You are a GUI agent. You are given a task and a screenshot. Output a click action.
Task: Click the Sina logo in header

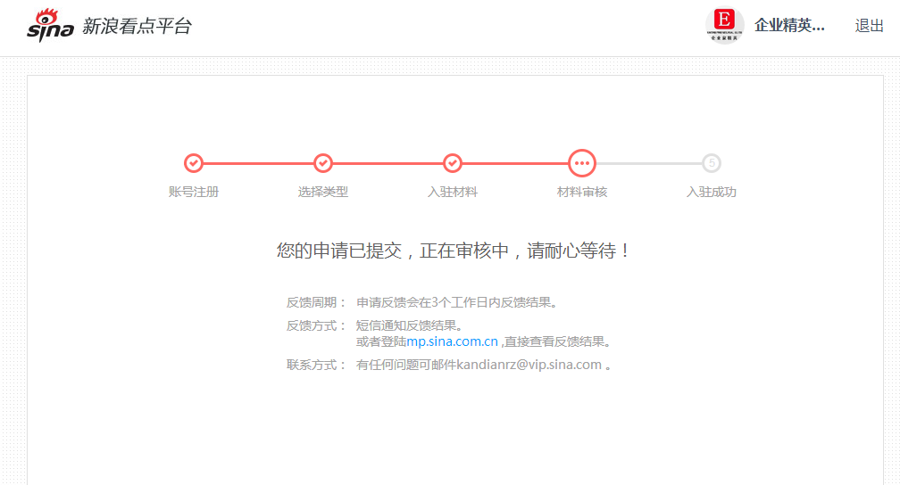point(51,25)
